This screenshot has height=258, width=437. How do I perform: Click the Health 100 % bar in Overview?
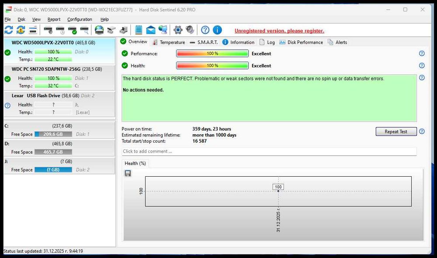(x=212, y=66)
